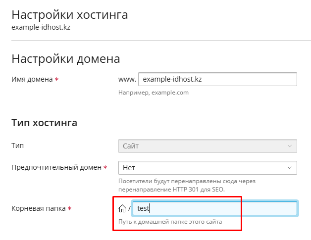Screen dimensions: 311x240
Task: Click the Тип field label
Action: pos(17,146)
